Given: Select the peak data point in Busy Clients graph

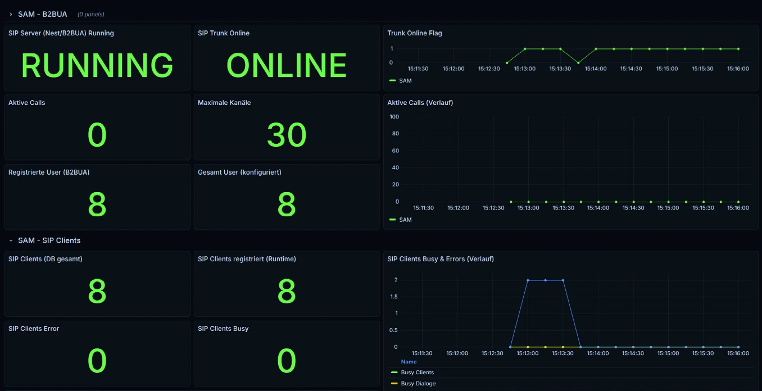Looking at the screenshot, I should 545,279.
